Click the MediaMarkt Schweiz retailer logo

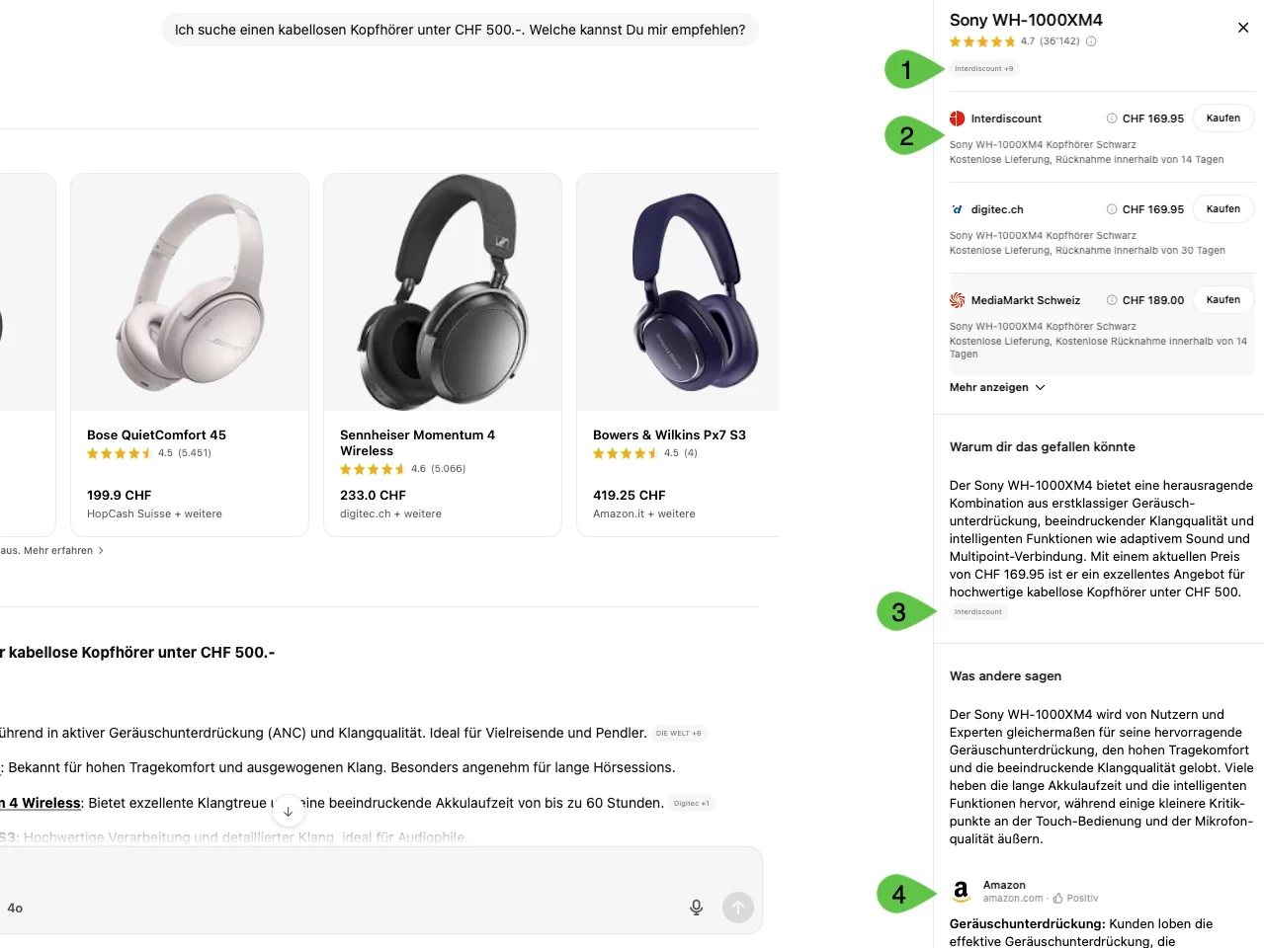click(x=956, y=299)
